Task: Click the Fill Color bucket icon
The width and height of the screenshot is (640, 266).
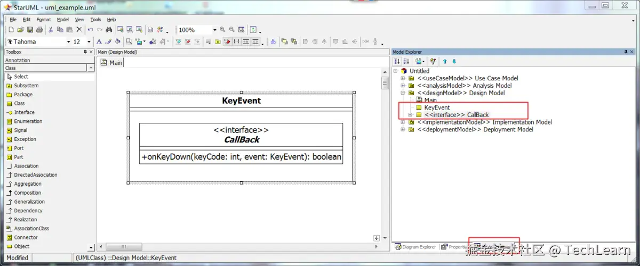Action: coord(117,41)
